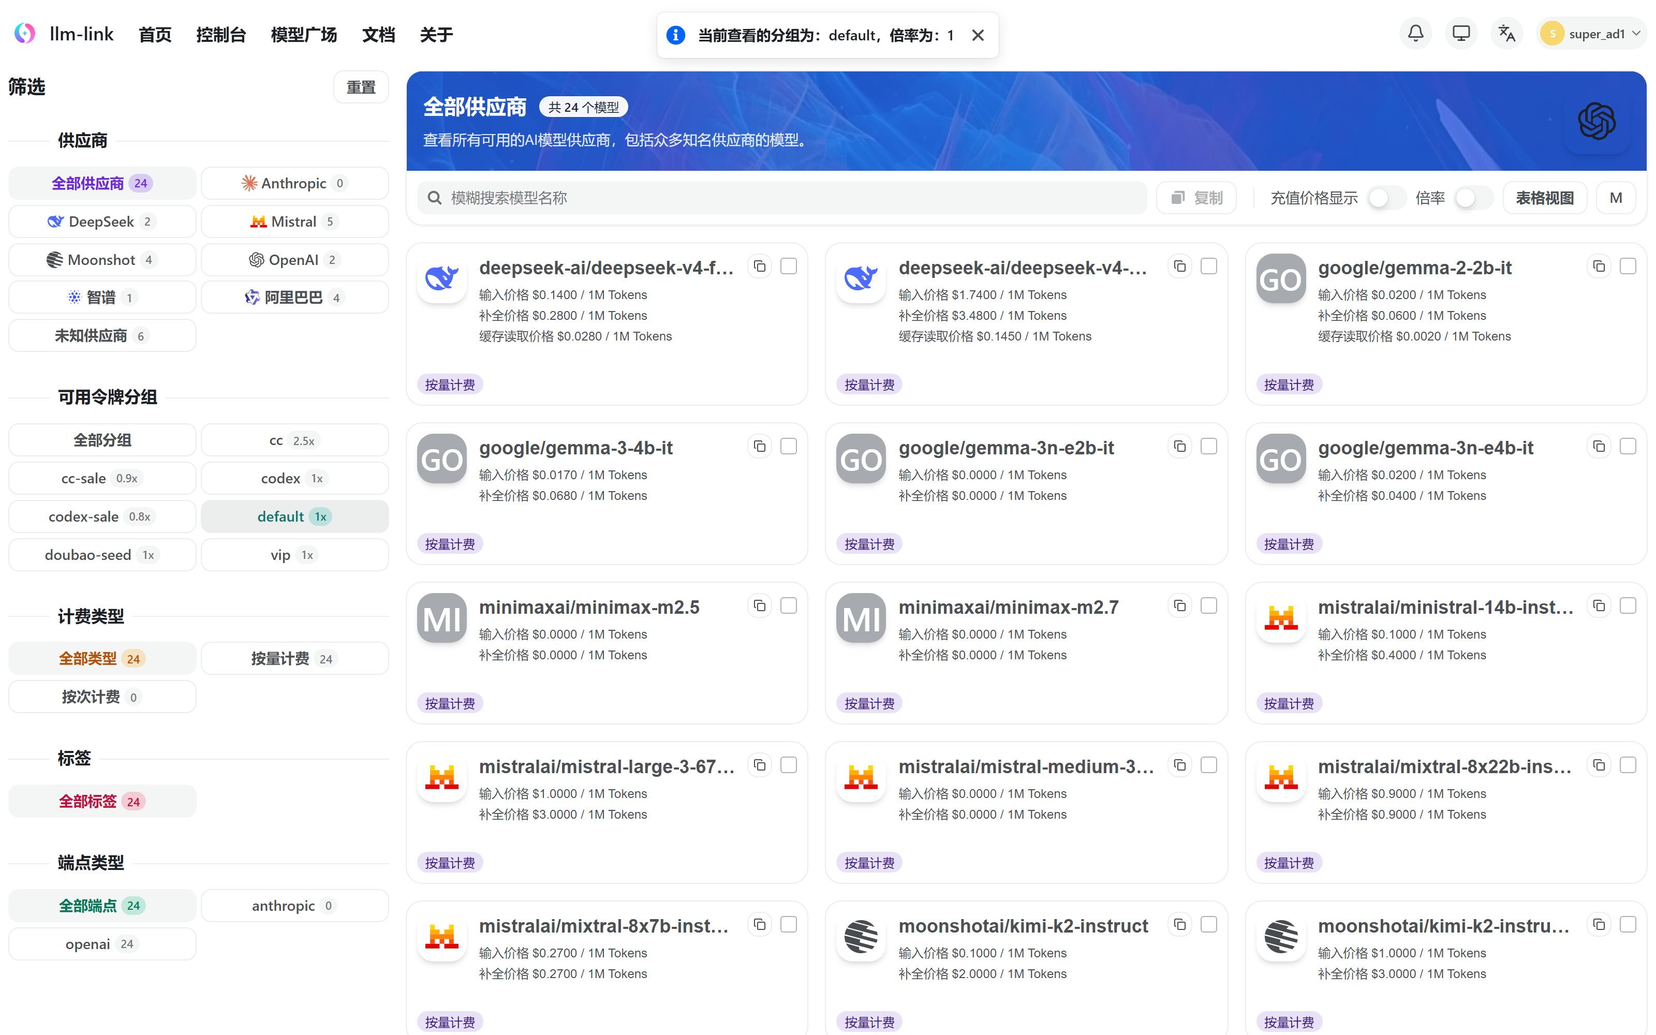Select the 未知供应商 filter
Viewport: 1656px width, 1035px height.
[102, 336]
